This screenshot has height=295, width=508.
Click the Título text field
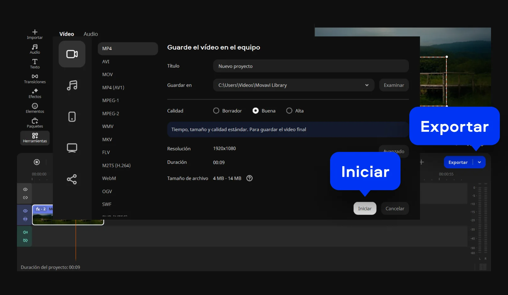[x=311, y=66]
